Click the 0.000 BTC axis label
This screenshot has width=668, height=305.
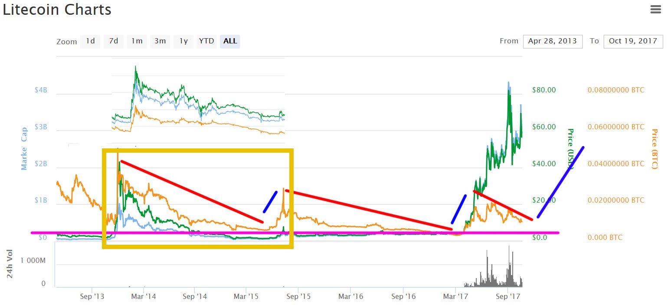(x=605, y=238)
